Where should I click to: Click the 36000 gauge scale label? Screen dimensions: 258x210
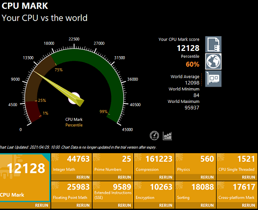pos(133,79)
